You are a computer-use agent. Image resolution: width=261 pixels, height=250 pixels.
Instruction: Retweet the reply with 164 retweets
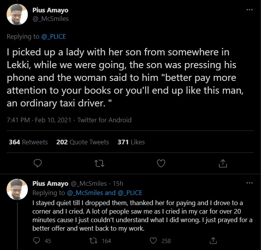click(94, 241)
